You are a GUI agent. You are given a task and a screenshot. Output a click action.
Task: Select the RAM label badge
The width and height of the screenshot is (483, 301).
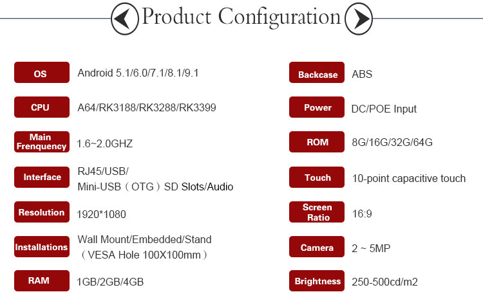(x=42, y=280)
